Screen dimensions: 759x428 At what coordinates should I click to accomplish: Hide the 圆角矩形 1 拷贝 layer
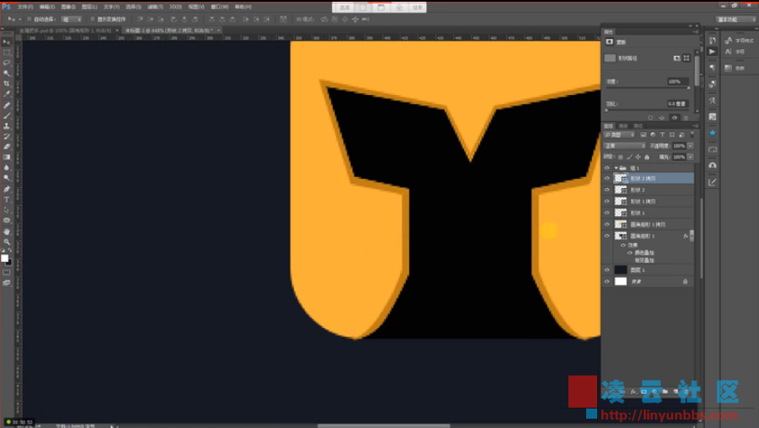(x=607, y=224)
